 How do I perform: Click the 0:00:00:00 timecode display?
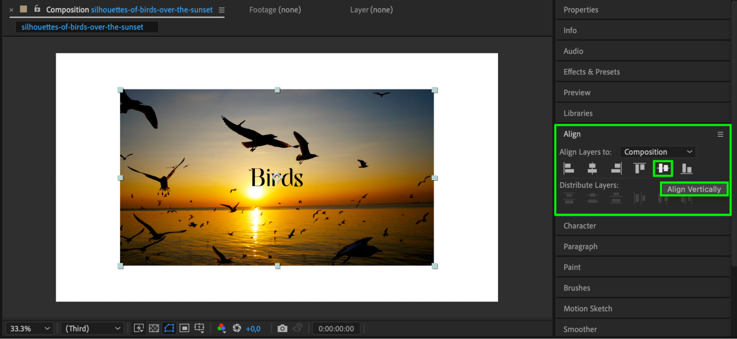pyautogui.click(x=336, y=328)
